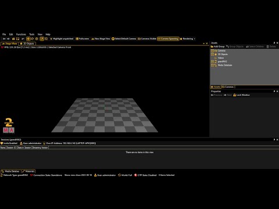Image resolution: width=279 pixels, height=209 pixels.
Task: Click the forward arrow toolbar icon
Action: (x=8, y=39)
